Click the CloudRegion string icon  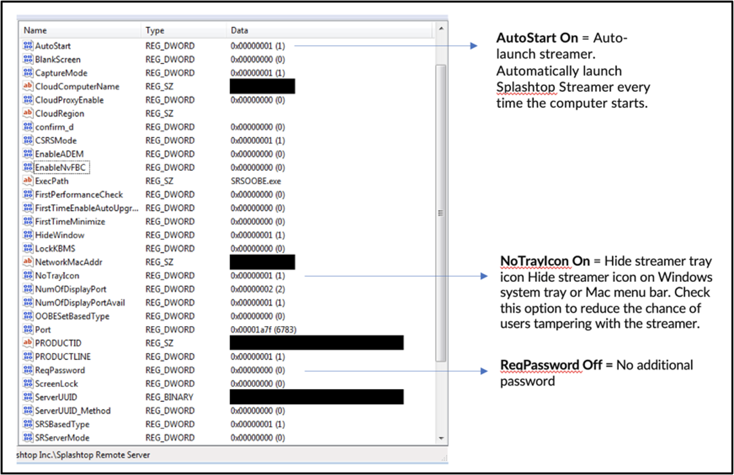click(28, 114)
